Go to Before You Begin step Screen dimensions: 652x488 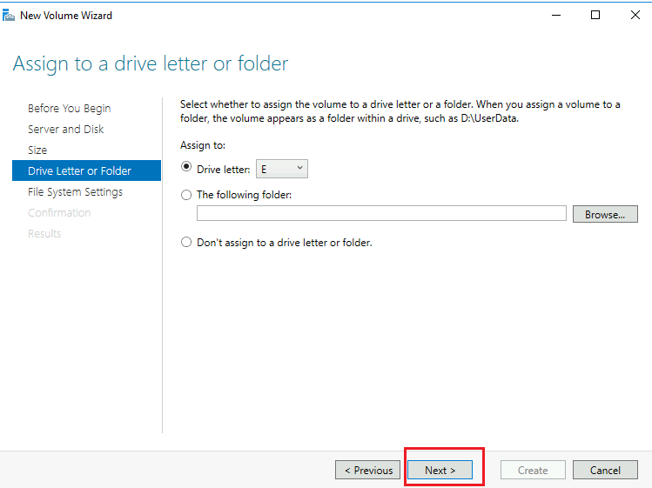click(x=69, y=108)
